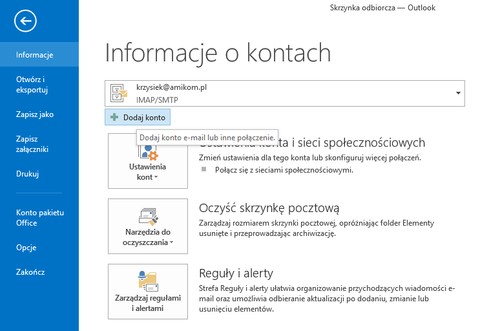Screen dimensions: 478x331
Task: Open the Otwórz i eksportuj page
Action: click(x=32, y=85)
